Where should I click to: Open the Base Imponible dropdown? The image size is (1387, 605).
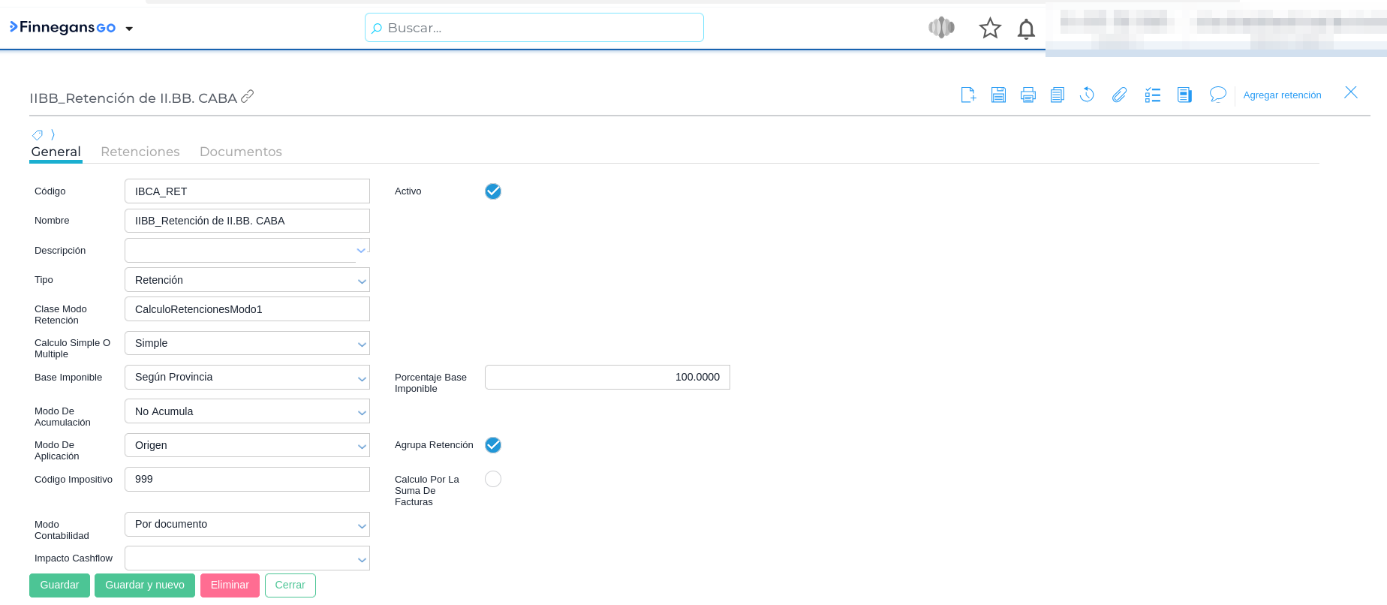247,378
